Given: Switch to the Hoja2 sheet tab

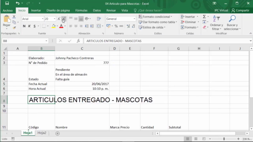Looking at the screenshot, I should pos(42,133).
